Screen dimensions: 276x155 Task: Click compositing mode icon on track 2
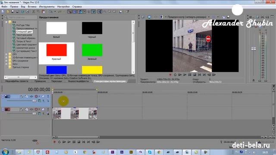(39, 114)
